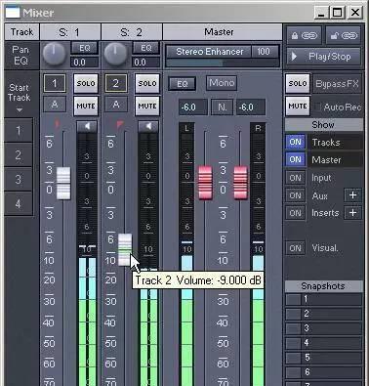Click the track 1 volume fader handle
This screenshot has width=369, height=386.
tap(63, 183)
